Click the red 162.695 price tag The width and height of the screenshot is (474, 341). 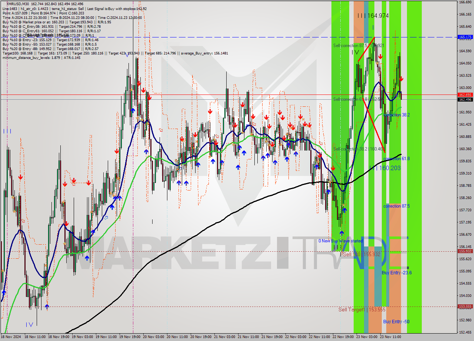(x=465, y=95)
